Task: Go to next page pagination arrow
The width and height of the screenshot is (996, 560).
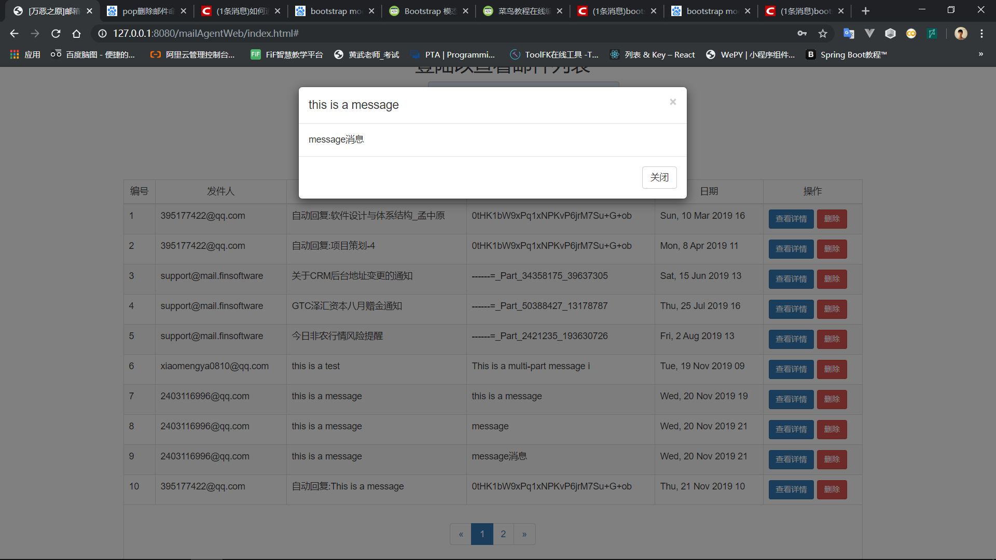Action: point(524,534)
